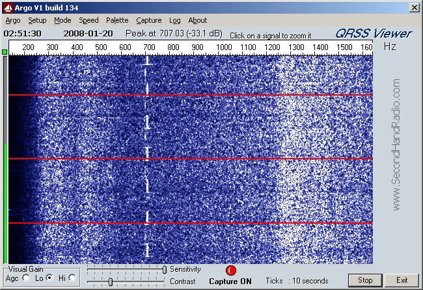Open the Argo menu
The height and width of the screenshot is (290, 423).
[13, 21]
